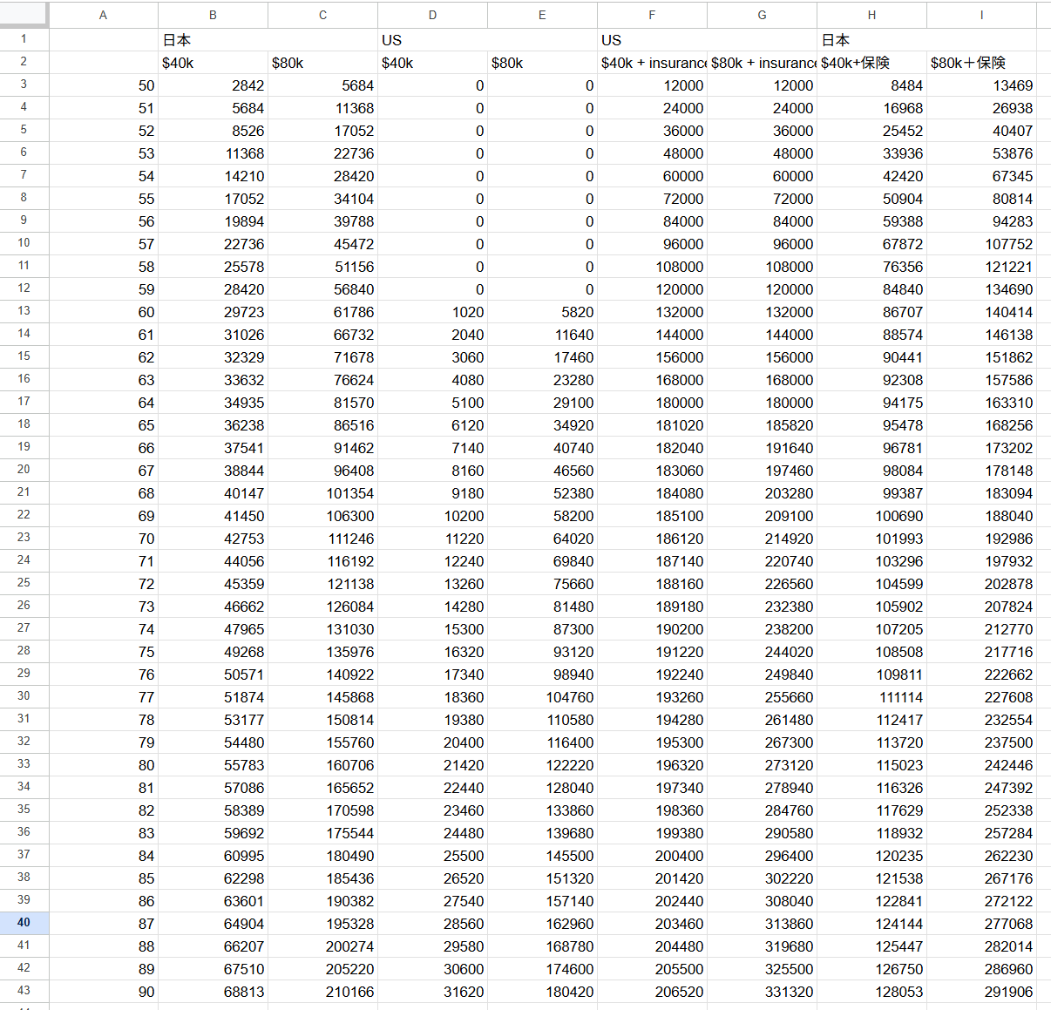Select column F header

(652, 15)
